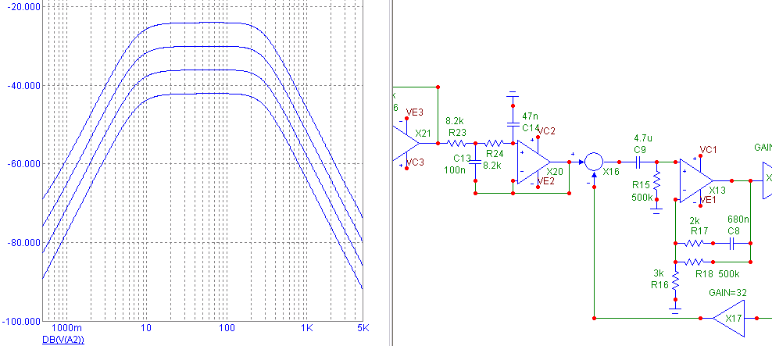Select capacitor C14 symbol

click(513, 124)
